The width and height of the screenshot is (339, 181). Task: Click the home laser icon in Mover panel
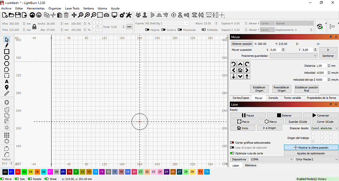[x=240, y=70]
